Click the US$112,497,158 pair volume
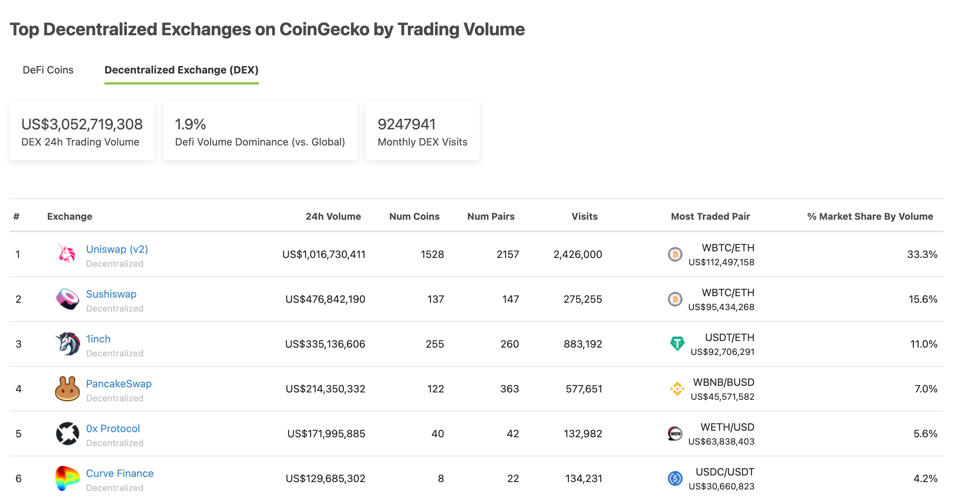954x499 pixels. (x=721, y=262)
